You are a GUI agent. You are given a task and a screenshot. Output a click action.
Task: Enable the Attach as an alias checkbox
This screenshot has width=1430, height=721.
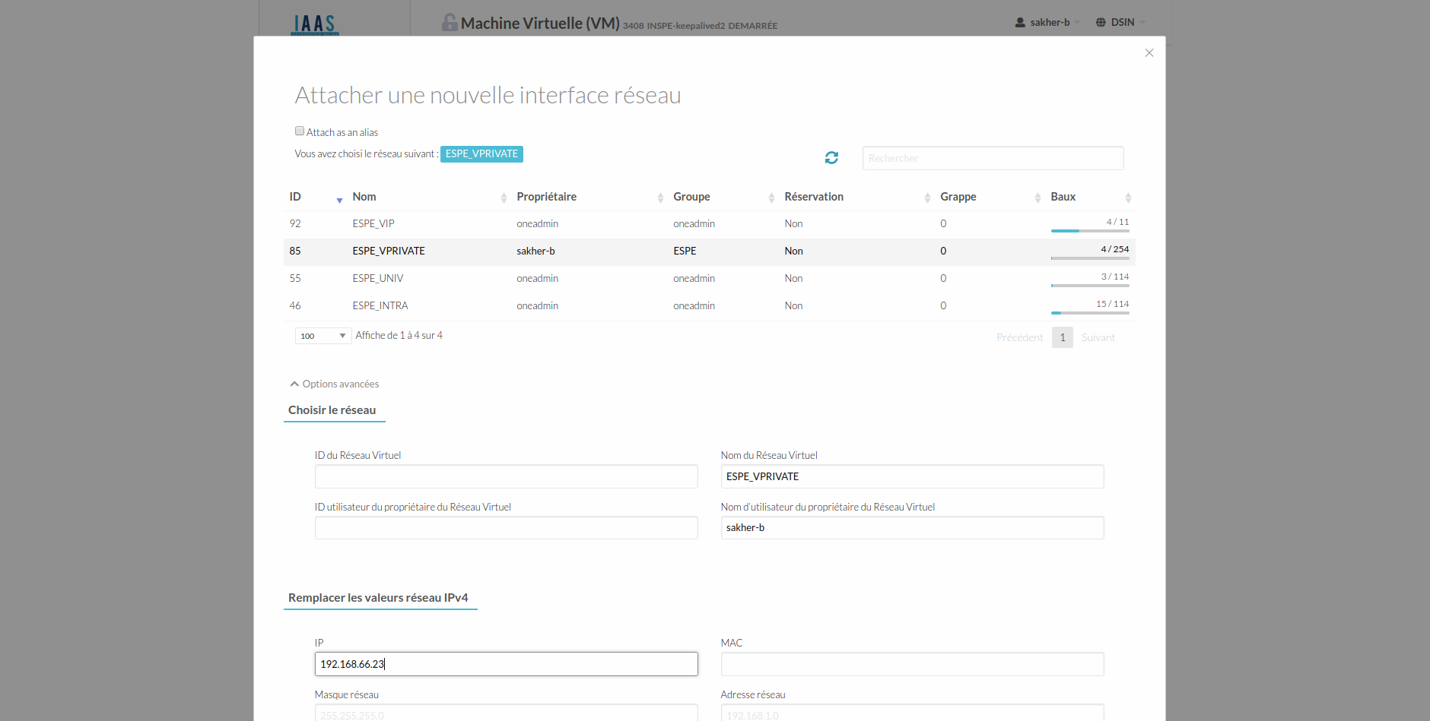coord(300,131)
